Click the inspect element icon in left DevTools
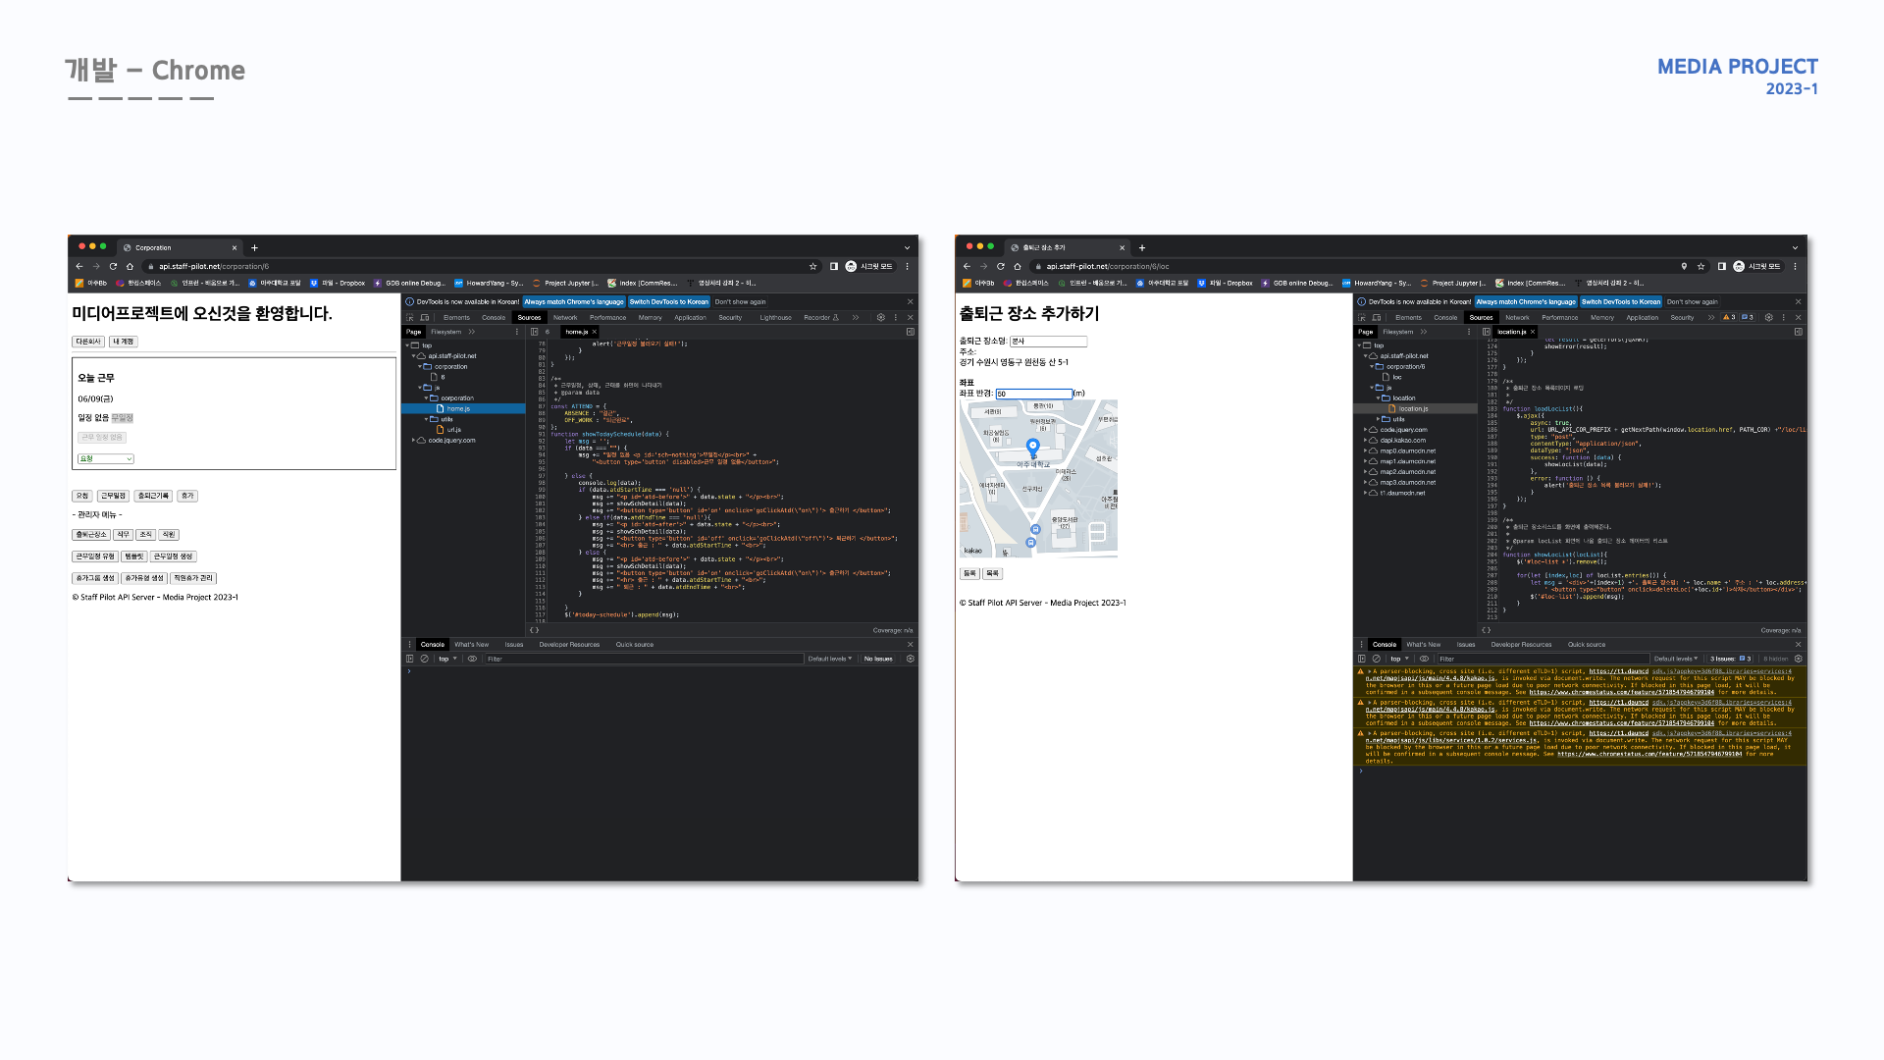 click(409, 317)
